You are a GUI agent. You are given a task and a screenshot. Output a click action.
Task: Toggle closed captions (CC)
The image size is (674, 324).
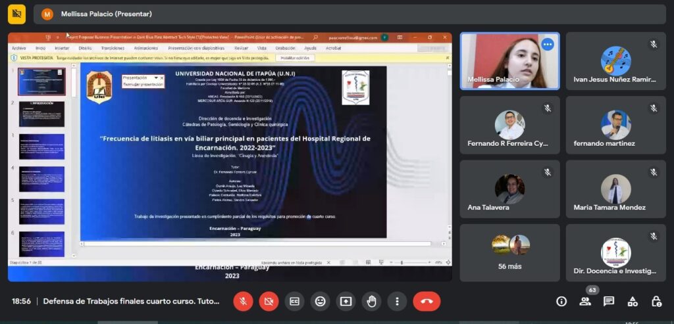click(x=294, y=301)
